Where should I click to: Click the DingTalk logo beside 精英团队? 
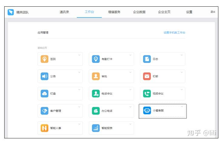[x=11, y=12]
